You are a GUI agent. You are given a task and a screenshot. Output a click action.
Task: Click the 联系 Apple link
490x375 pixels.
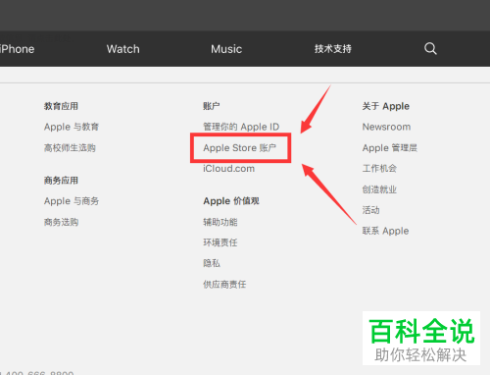[x=385, y=231]
